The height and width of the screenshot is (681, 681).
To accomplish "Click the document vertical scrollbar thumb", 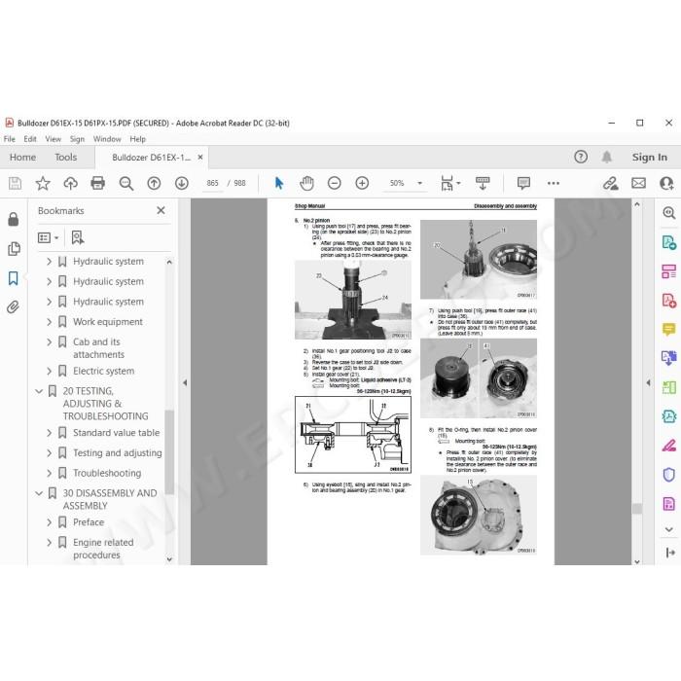I will click(x=636, y=509).
